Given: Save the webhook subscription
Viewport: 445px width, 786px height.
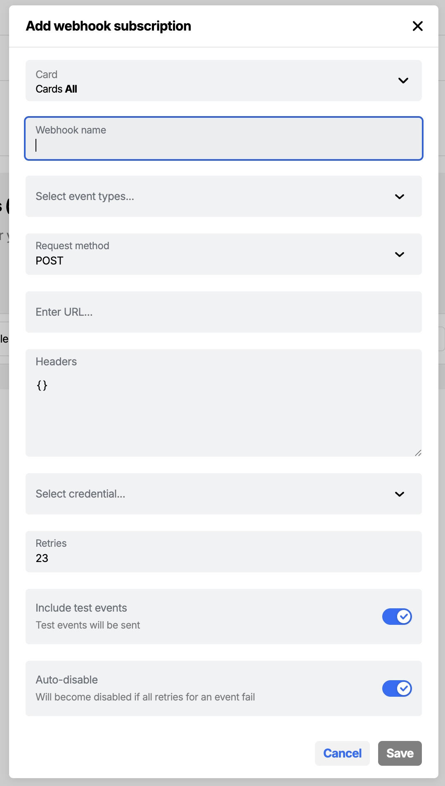Looking at the screenshot, I should tap(399, 753).
